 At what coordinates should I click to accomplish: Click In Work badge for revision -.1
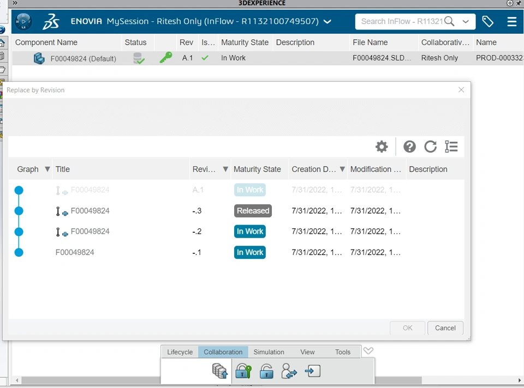pos(249,252)
